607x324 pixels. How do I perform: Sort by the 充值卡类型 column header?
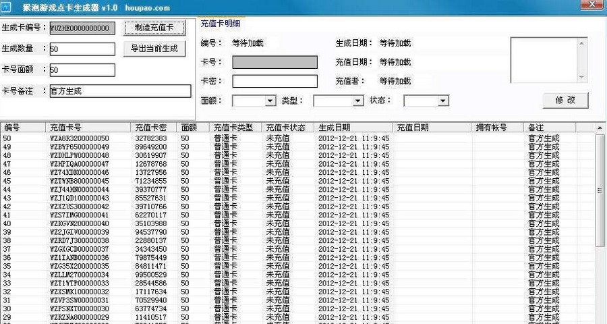[x=236, y=128]
